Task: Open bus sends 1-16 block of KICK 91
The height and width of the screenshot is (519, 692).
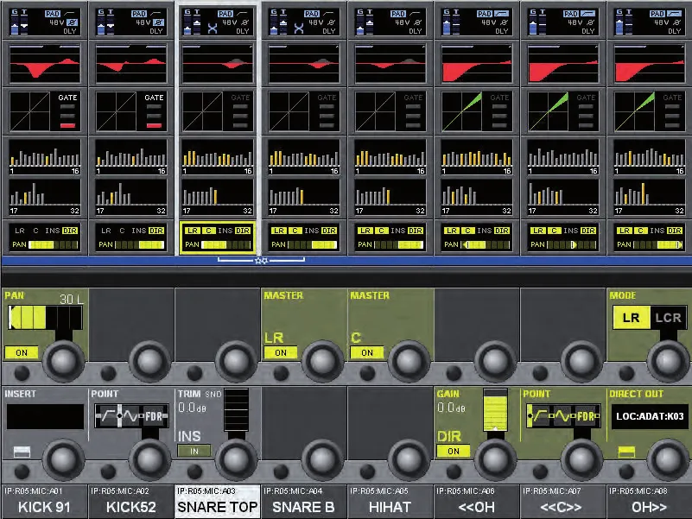Action: click(45, 157)
